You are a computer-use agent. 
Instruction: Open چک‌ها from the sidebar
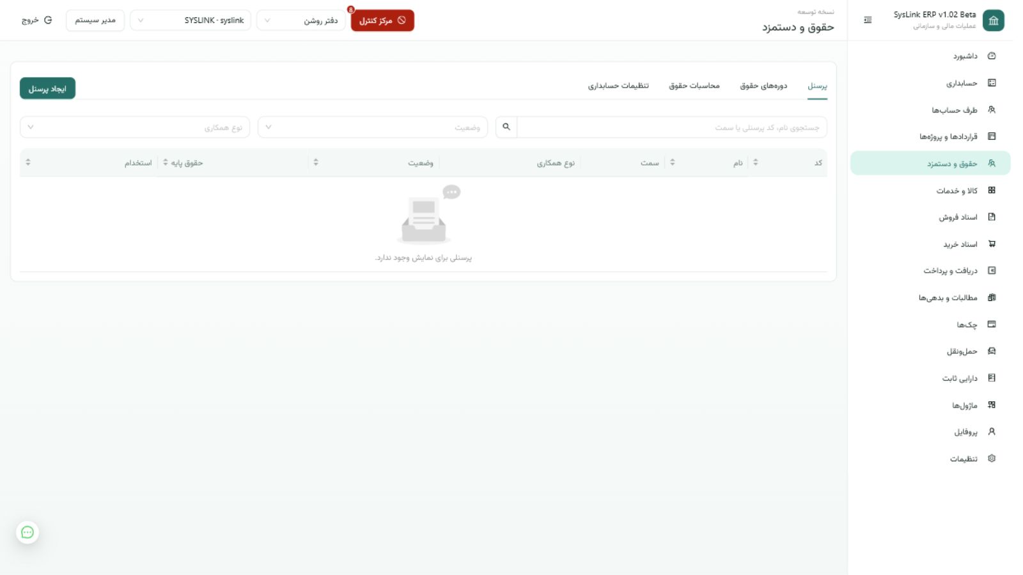[x=930, y=325]
